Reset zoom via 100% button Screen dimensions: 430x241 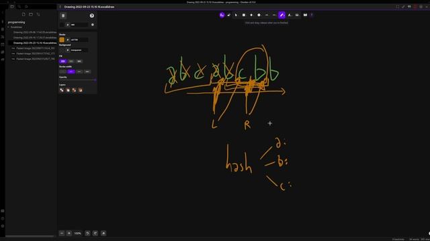click(x=78, y=233)
